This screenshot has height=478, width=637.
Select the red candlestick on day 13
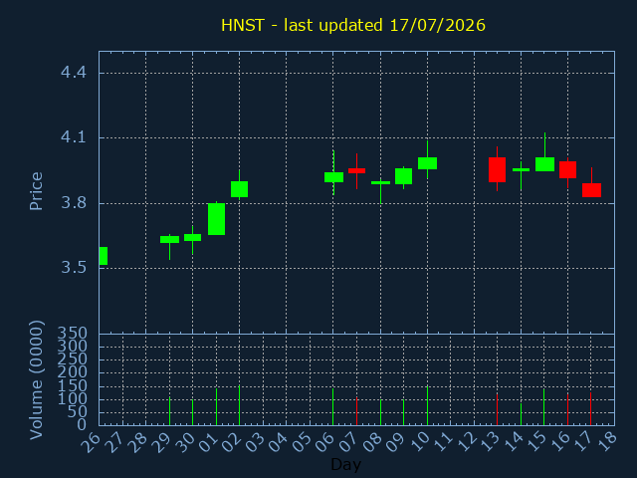[x=497, y=169]
